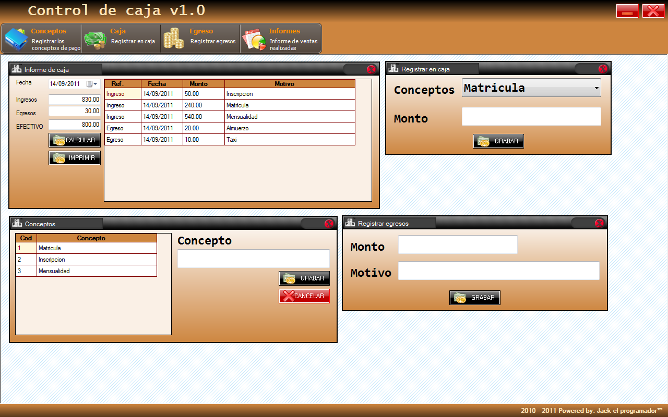Click the calendar icon beside the Fecha field
Viewport: 668px width, 417px height.
(x=90, y=83)
